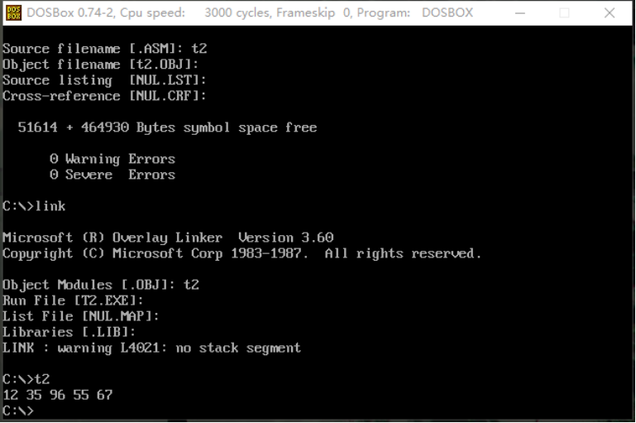Select the 'Source listing [NUL.LST]' line
Viewport: 636px width, 423px height.
point(104,80)
